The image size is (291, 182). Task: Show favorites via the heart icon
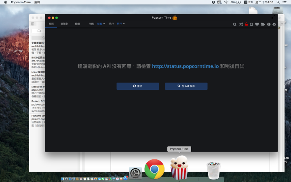(257, 24)
